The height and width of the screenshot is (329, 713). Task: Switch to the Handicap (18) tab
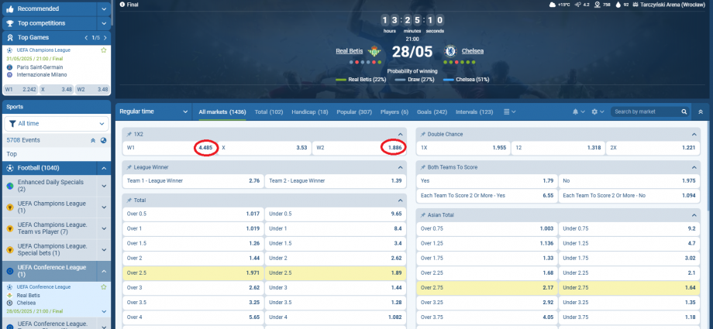coord(310,111)
